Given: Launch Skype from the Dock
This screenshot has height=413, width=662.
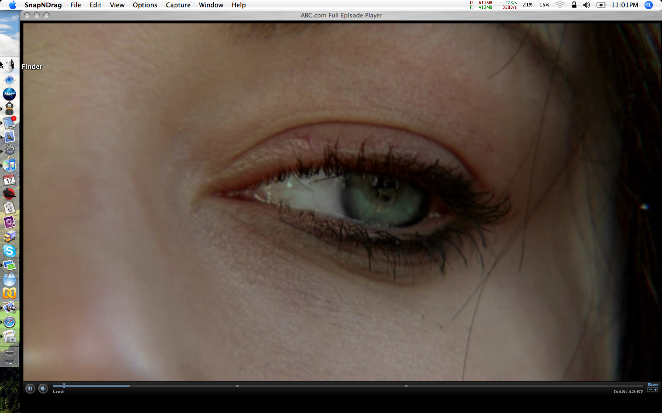Looking at the screenshot, I should click(10, 251).
